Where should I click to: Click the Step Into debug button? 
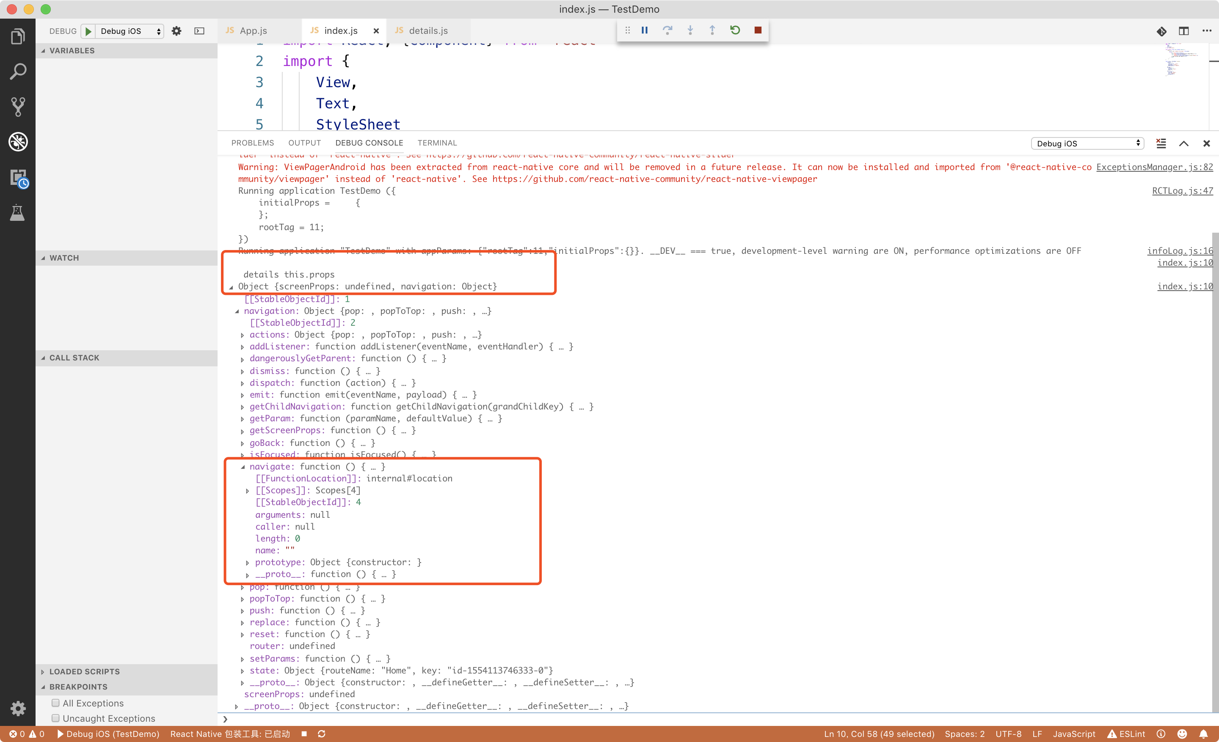[x=690, y=30]
